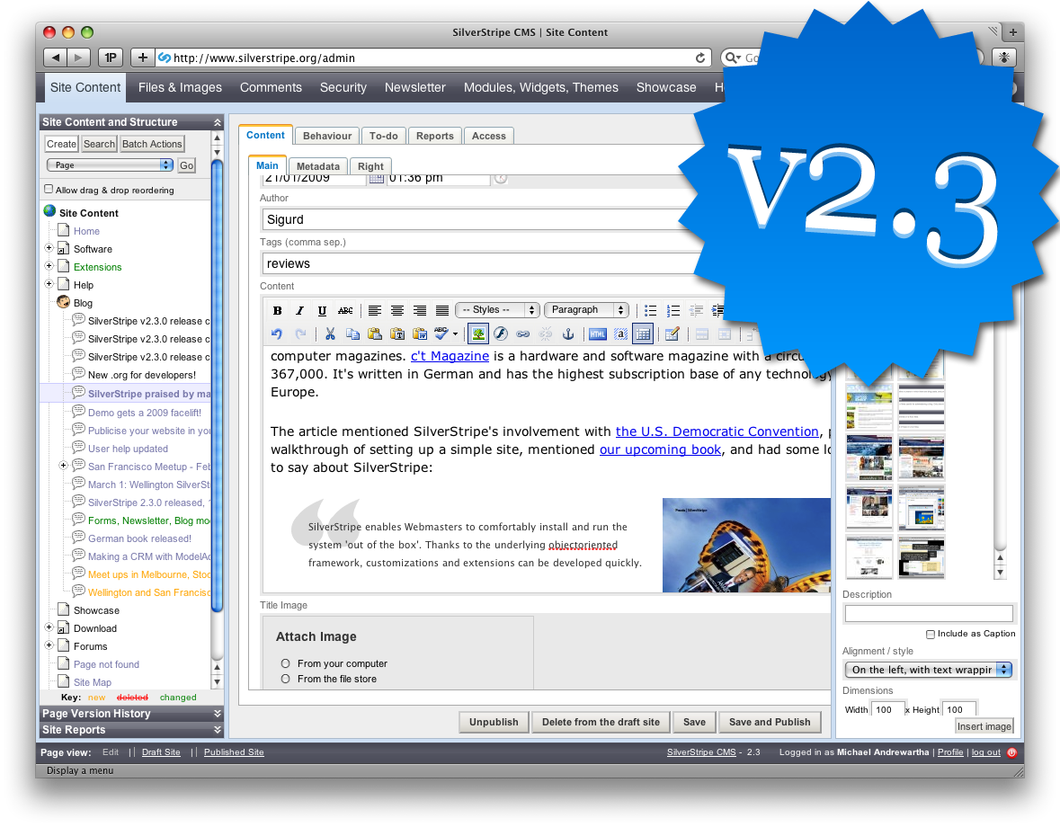Click the Save and Publish button

(x=770, y=722)
